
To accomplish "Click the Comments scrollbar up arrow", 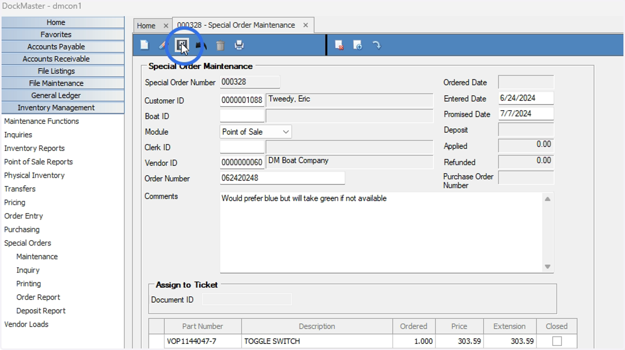I will click(x=548, y=199).
